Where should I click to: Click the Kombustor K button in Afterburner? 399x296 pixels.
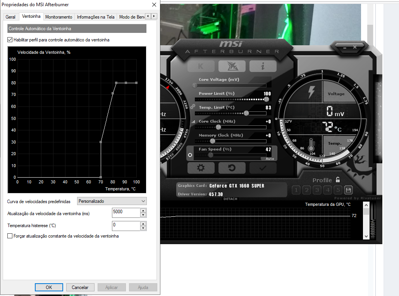pos(201,66)
